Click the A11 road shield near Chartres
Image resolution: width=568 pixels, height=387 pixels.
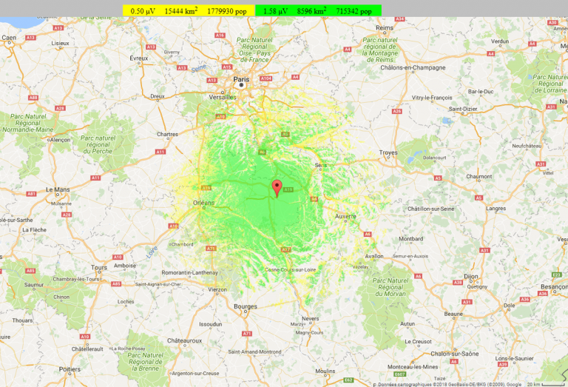160,152
